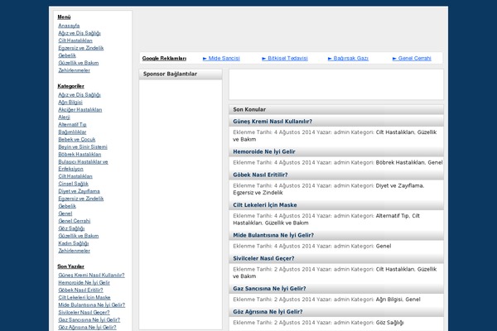Open Güzellik ve Bakım under Kategoriler

(79, 236)
